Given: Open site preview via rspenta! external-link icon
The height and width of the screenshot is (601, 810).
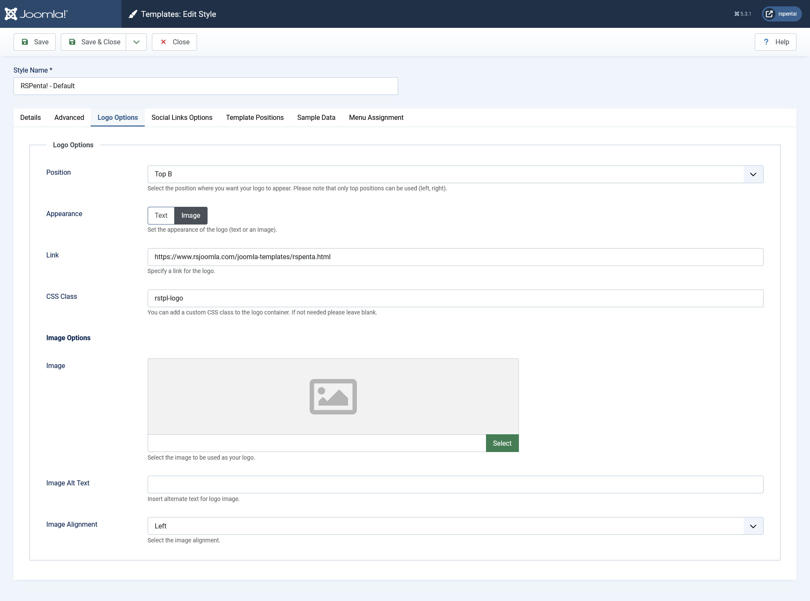Looking at the screenshot, I should [769, 14].
